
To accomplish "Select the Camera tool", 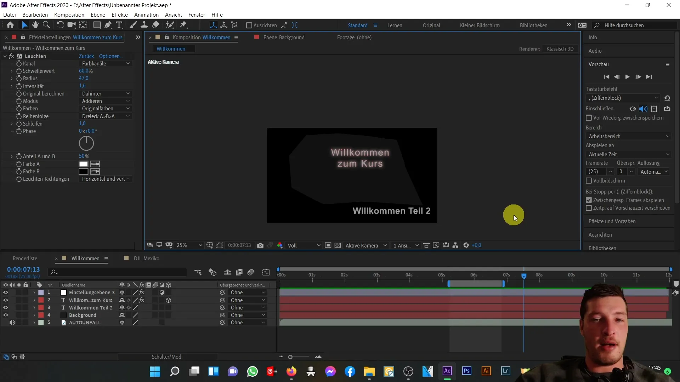I will tap(72, 25).
